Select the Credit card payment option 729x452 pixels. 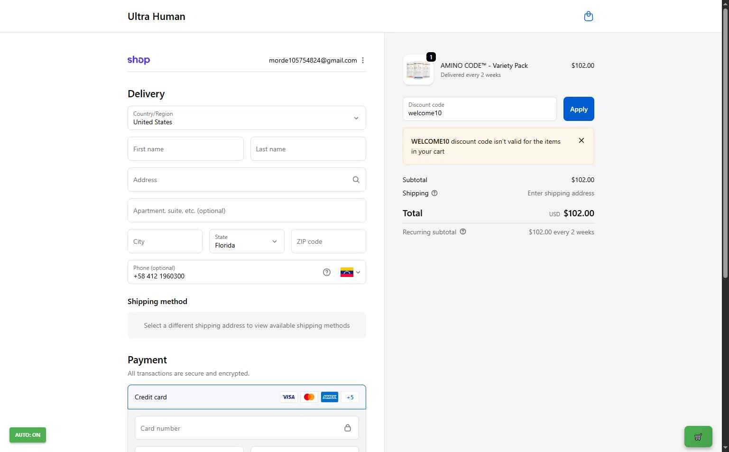247,397
